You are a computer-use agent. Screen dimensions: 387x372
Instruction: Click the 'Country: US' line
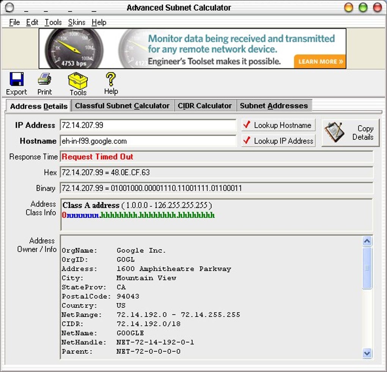point(94,305)
